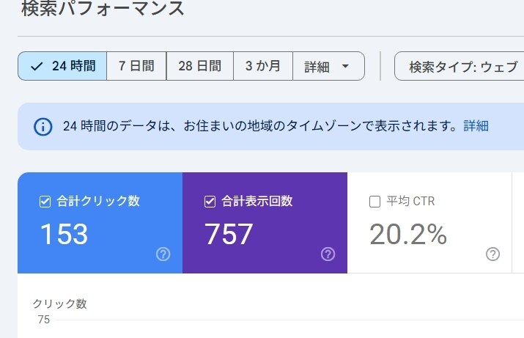Enable the 平均 CTR checkbox

coord(374,202)
